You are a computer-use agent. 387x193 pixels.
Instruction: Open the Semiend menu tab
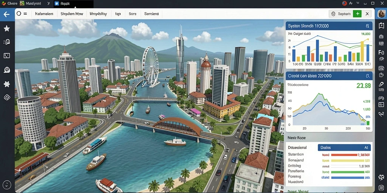point(151,14)
